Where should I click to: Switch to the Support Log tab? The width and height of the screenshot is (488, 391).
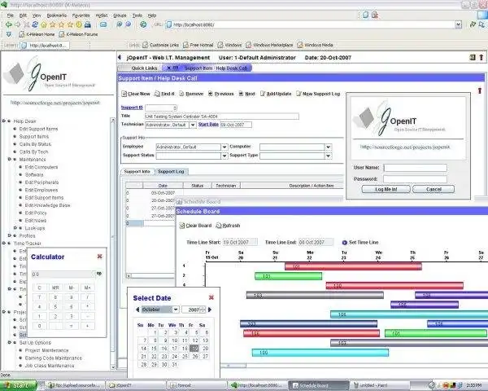[171, 172]
